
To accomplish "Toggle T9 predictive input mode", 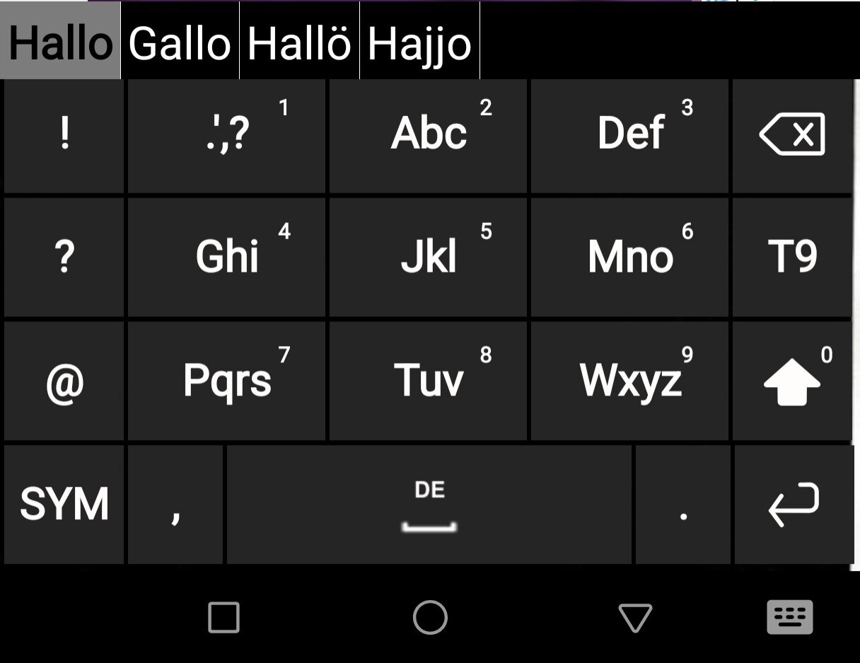I will click(x=792, y=256).
